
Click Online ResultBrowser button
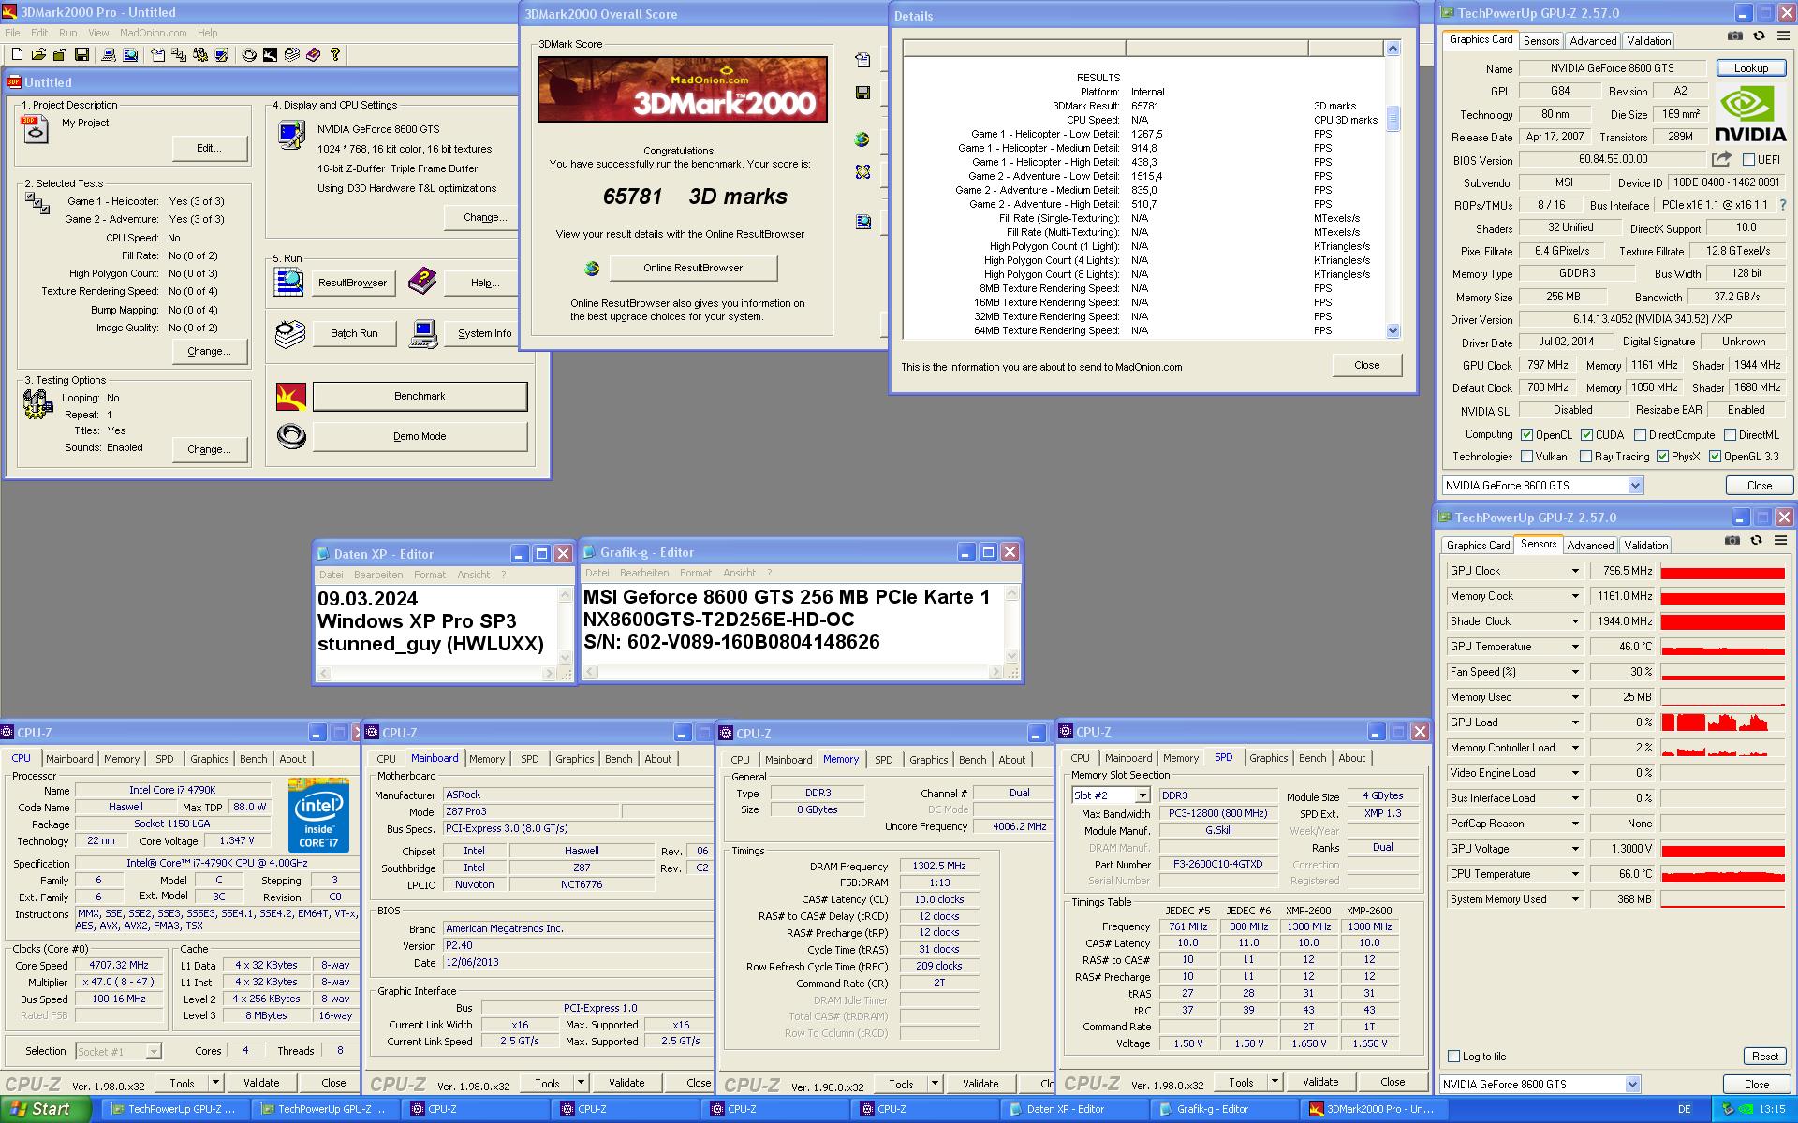(693, 269)
